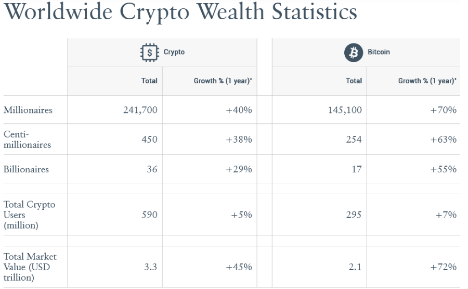Click the Total Crypto Users row label

[29, 215]
